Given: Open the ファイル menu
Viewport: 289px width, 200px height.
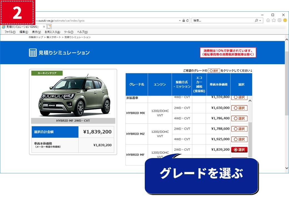Looking at the screenshot, I should coord(10,32).
